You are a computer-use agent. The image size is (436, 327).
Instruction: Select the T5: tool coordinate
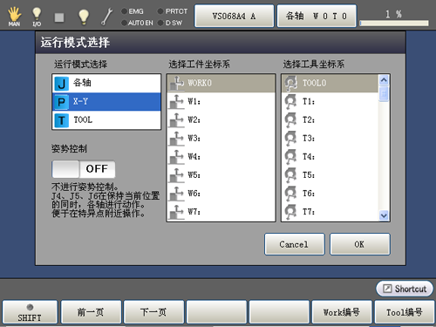[330, 175]
